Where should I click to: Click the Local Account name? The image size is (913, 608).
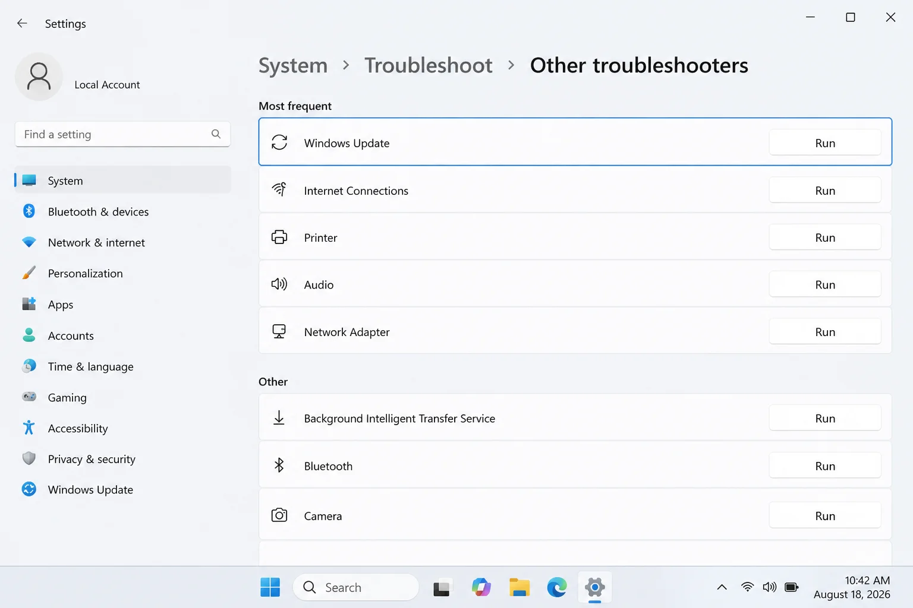107,85
